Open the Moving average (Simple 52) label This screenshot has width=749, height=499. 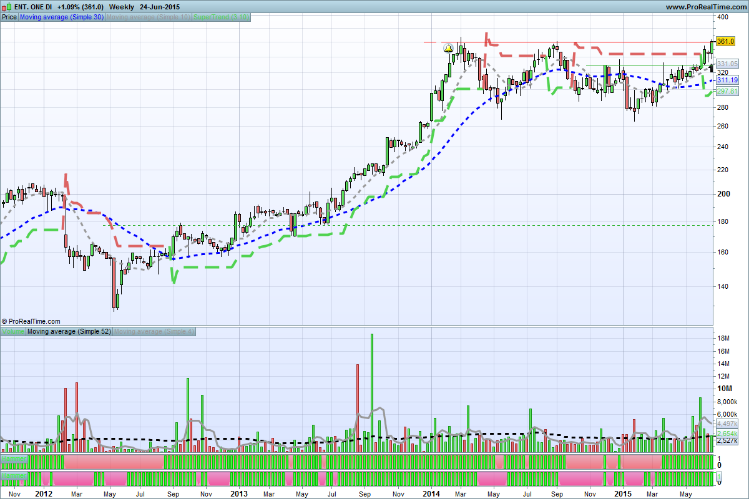(69, 331)
